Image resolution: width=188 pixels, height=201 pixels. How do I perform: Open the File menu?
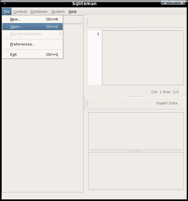[x=6, y=12]
